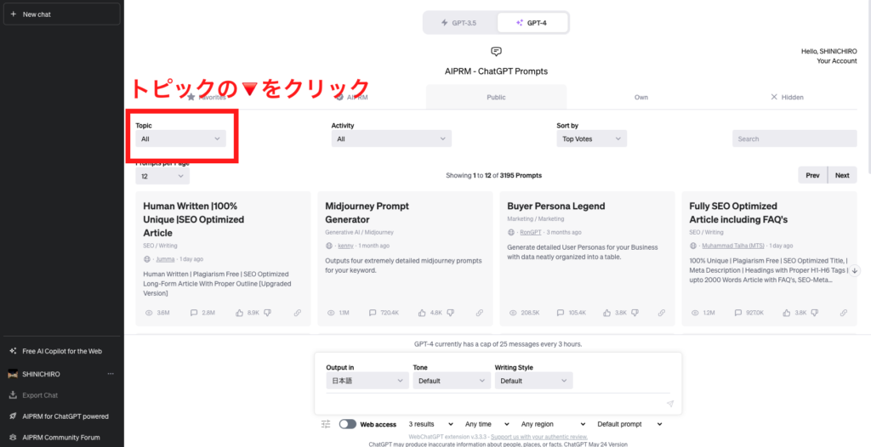Screen dimensions: 871x447
Task: Open Support us with your authentic review link
Action: [x=538, y=437]
